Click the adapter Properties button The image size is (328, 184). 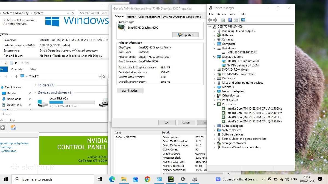[185, 35]
